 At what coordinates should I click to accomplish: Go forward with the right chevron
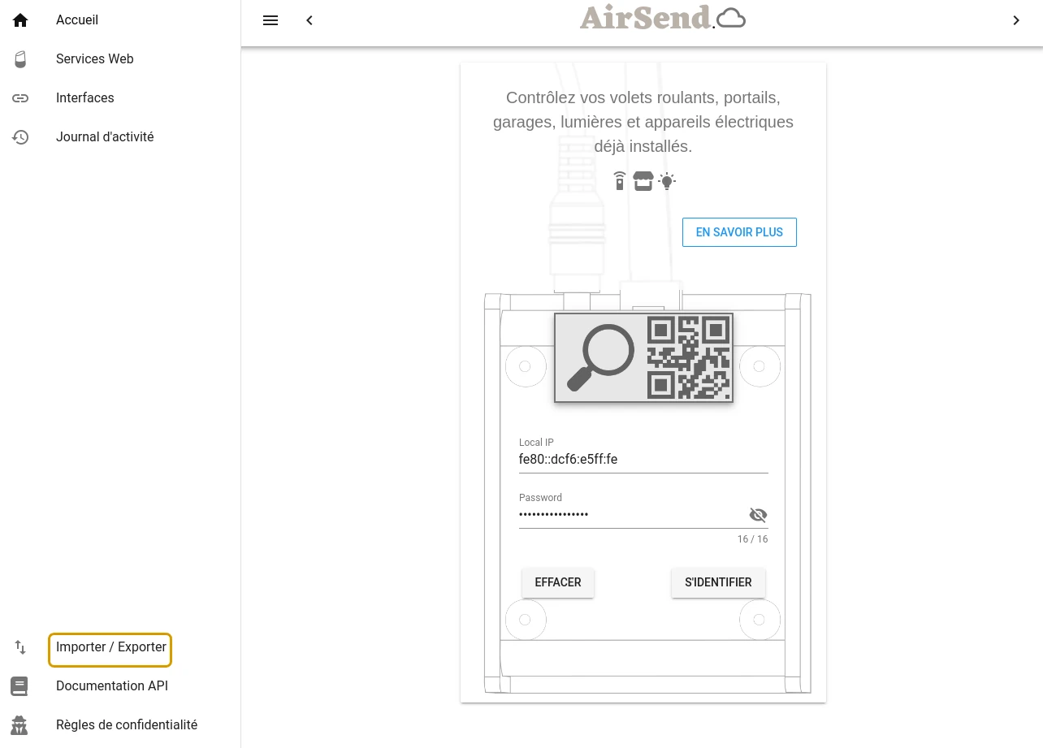pos(1016,20)
